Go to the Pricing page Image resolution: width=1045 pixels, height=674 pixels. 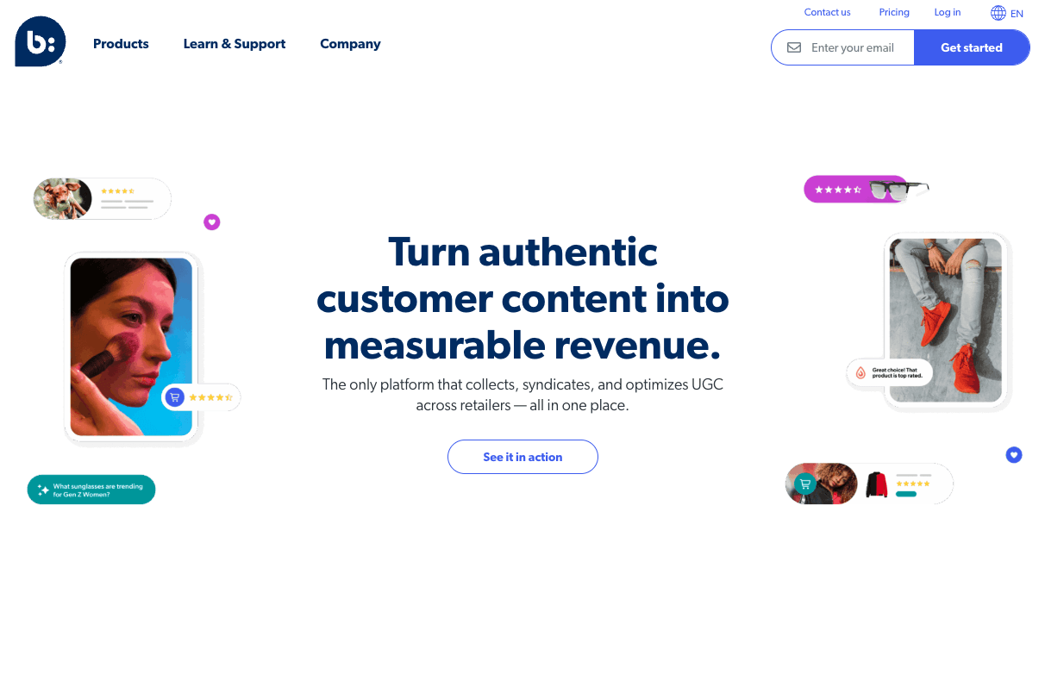[x=894, y=12]
